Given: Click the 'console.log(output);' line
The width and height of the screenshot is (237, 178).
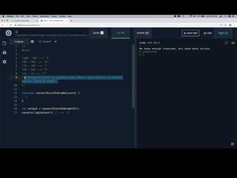Looking at the screenshot, I should tap(37, 113).
